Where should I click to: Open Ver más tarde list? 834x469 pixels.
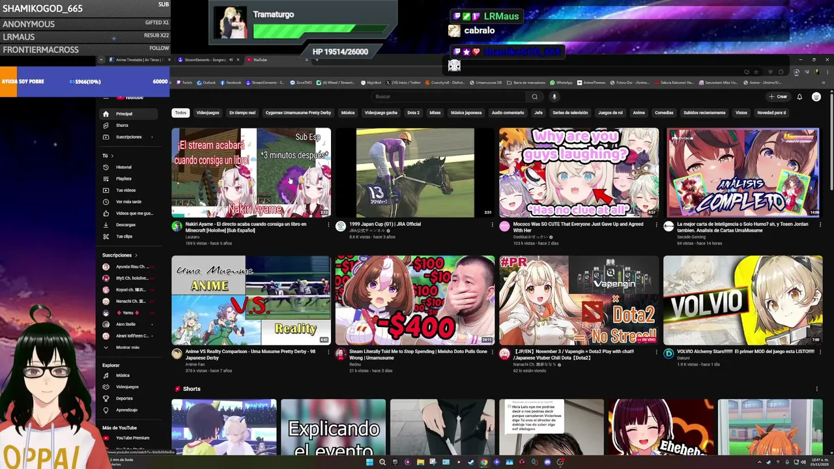pos(129,202)
